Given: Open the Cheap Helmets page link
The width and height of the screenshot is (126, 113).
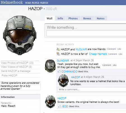Looking at the screenshot, I should tap(98, 54).
